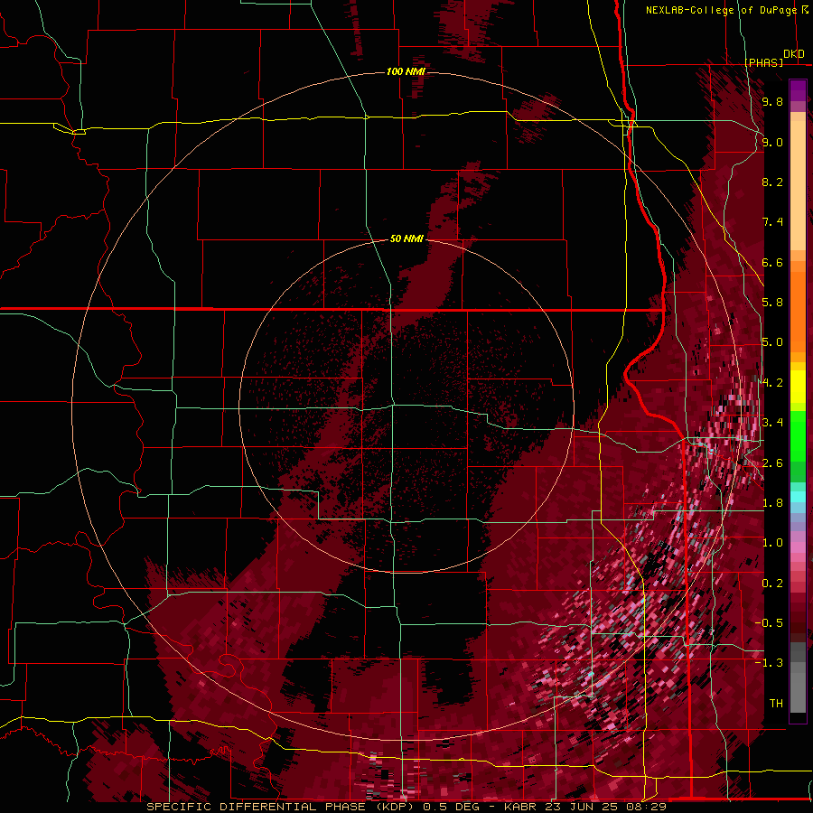The width and height of the screenshot is (813, 813).
Task: Click the 'NEXLAB-College of DuPage' credit text
Action: [x=721, y=10]
